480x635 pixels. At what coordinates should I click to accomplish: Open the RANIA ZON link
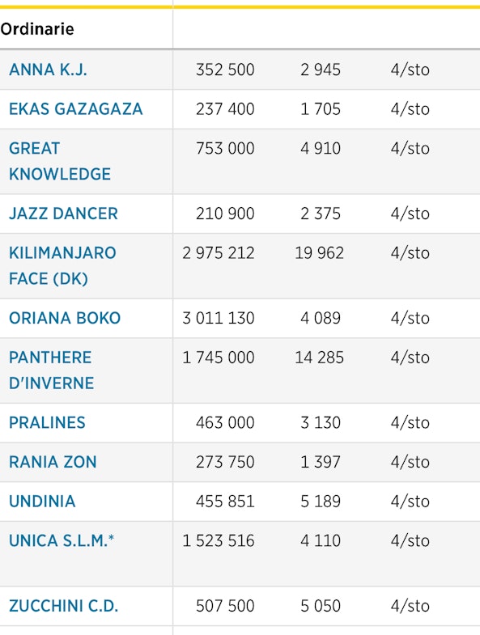(53, 462)
